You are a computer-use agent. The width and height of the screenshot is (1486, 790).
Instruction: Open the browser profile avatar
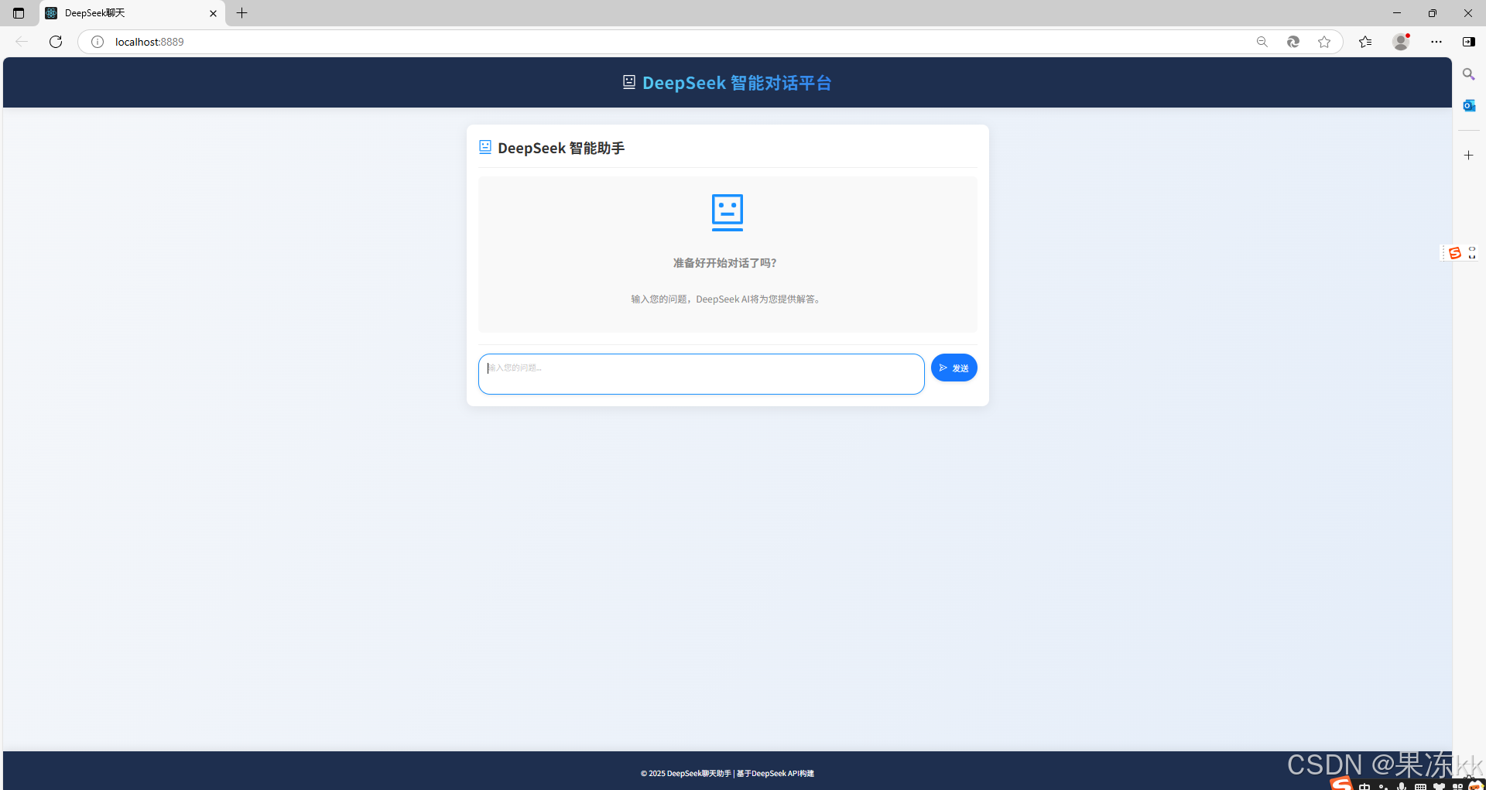point(1401,42)
